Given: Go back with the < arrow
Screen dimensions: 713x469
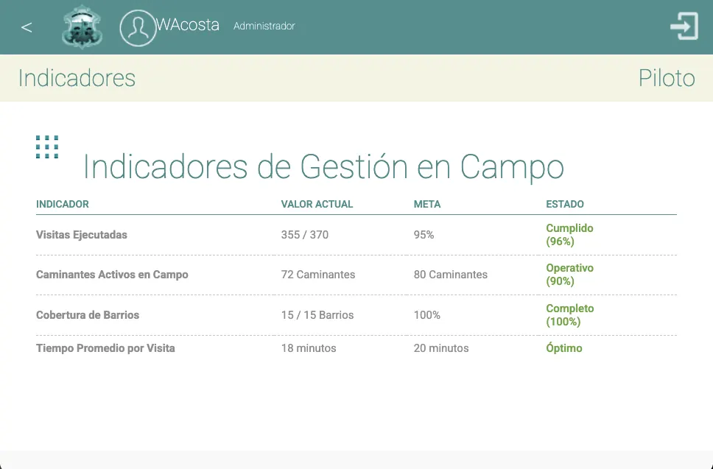Looking at the screenshot, I should tap(27, 27).
